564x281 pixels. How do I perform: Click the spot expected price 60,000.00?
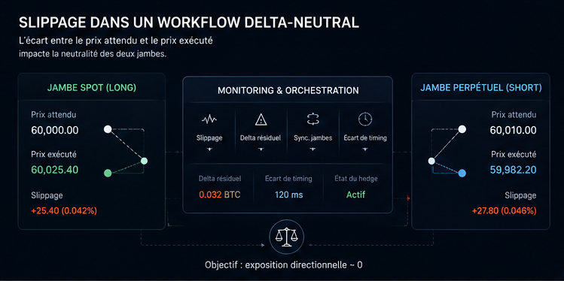coord(55,130)
